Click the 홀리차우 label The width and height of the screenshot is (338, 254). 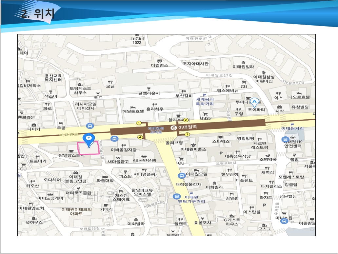pyautogui.click(x=155, y=109)
